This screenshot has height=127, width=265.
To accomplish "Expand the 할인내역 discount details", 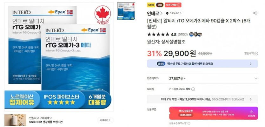I will point(251,54).
